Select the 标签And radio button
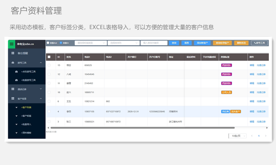 48,43
